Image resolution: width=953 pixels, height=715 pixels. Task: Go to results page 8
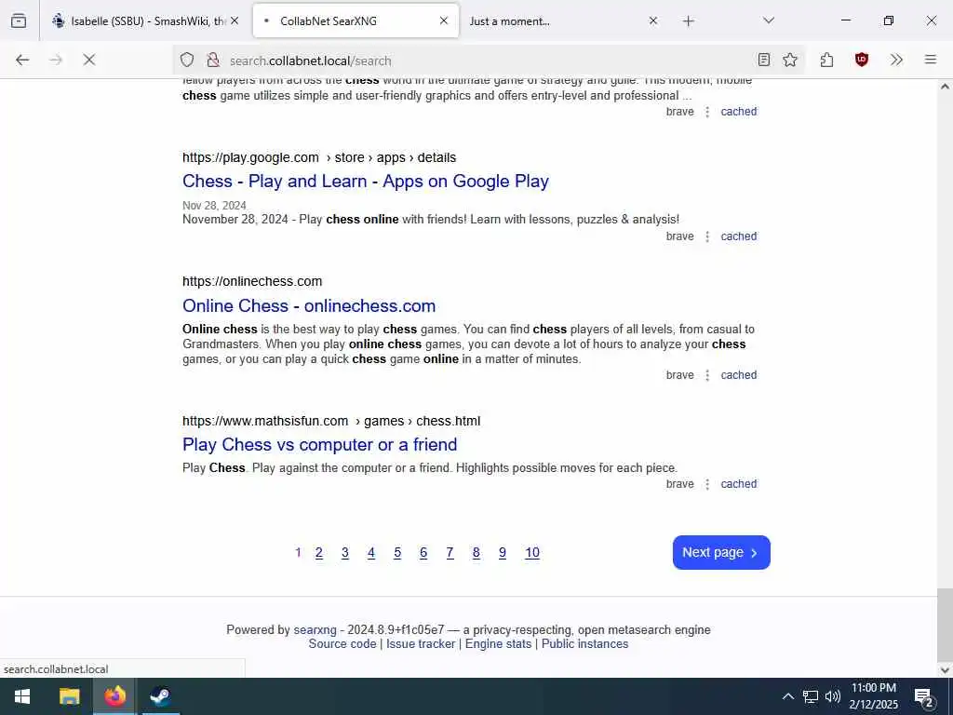(x=476, y=553)
